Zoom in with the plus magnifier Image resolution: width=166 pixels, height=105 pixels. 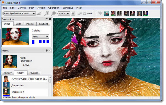(x=53, y=14)
